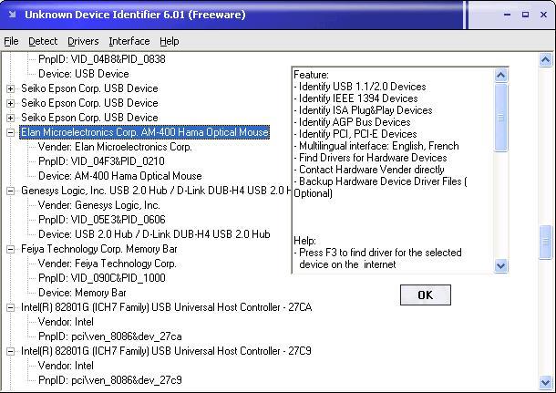Click Vendor: Intel under 27CA controller
Viewport: 556px width, 393px height.
tap(66, 322)
